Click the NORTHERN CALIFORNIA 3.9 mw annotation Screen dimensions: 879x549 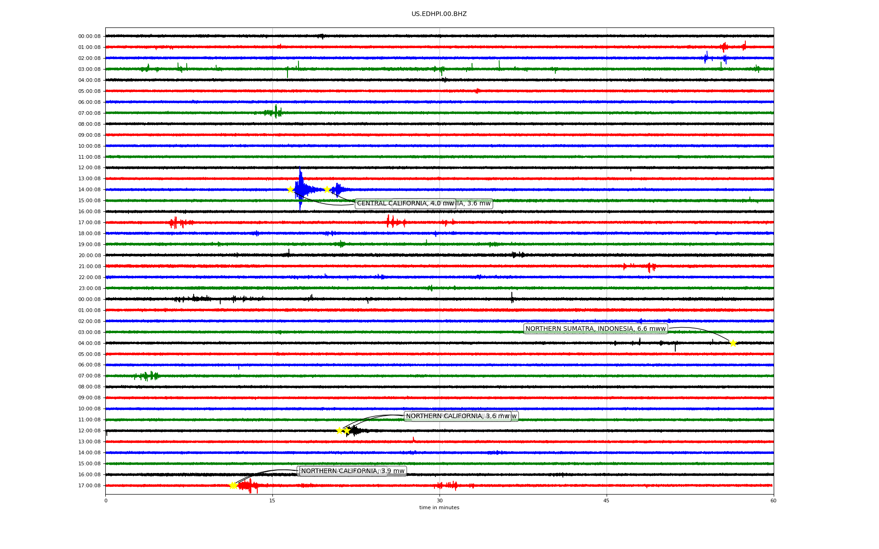point(353,471)
